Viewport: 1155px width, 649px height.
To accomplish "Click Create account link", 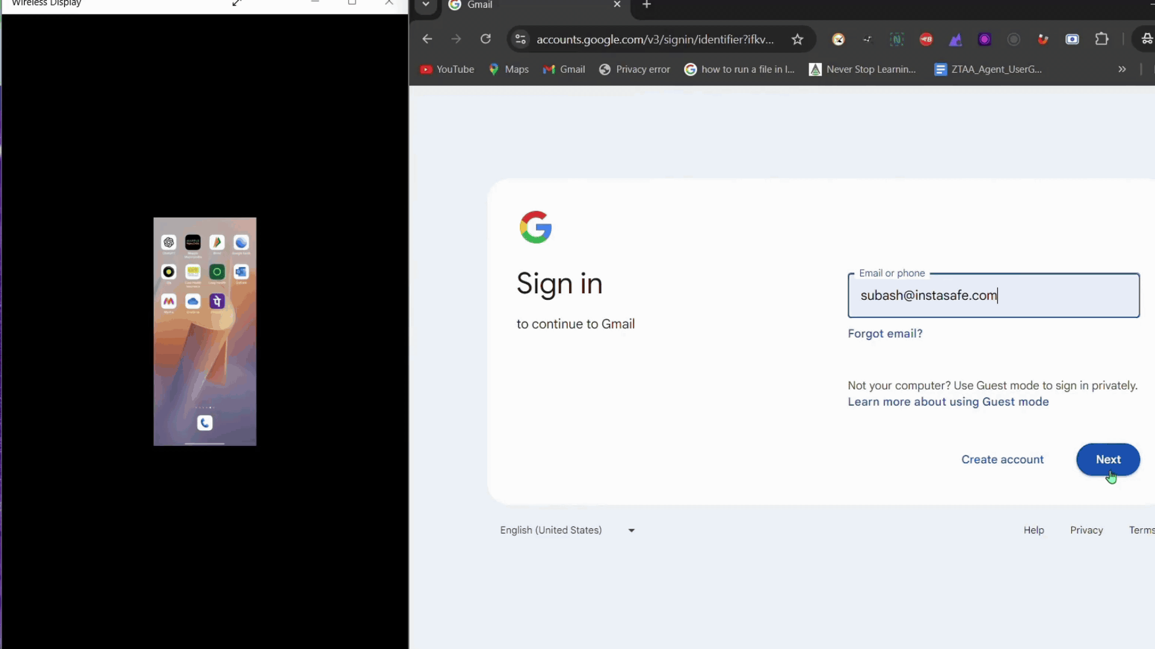I will tap(1003, 460).
